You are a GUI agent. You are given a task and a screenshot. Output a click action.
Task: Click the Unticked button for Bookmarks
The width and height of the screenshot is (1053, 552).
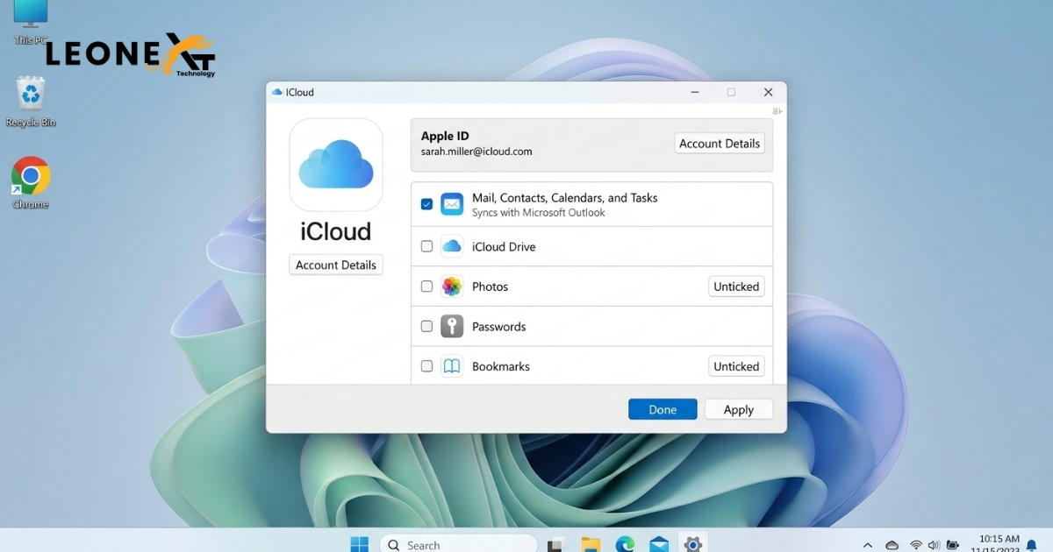click(736, 366)
